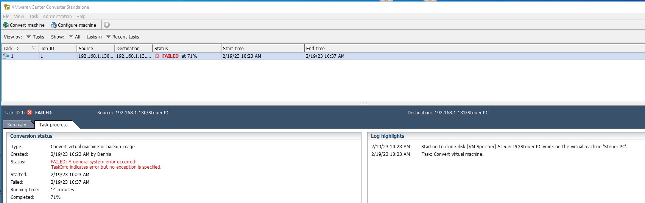Click the red failed status icon in task row
The width and height of the screenshot is (645, 203).
pyautogui.click(x=157, y=56)
